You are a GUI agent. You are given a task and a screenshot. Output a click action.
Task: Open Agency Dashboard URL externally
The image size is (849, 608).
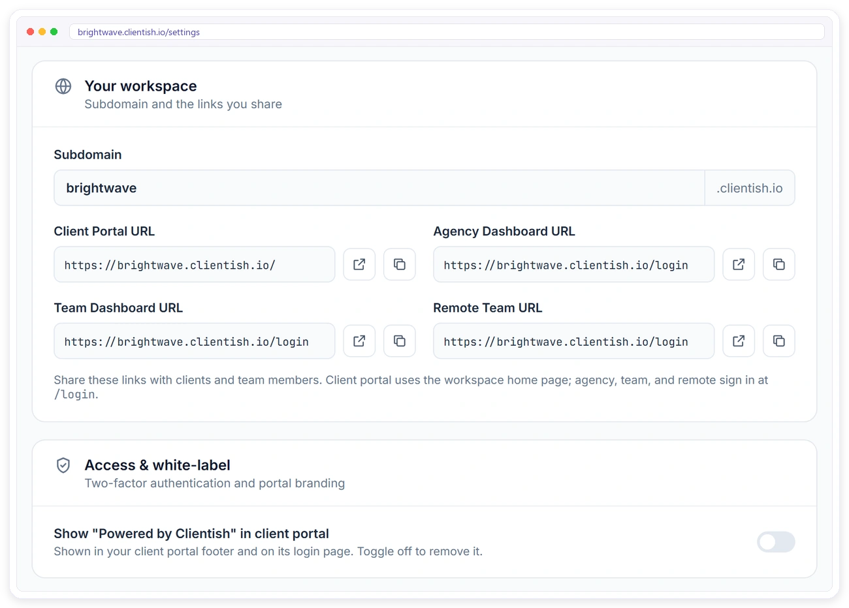pos(739,264)
